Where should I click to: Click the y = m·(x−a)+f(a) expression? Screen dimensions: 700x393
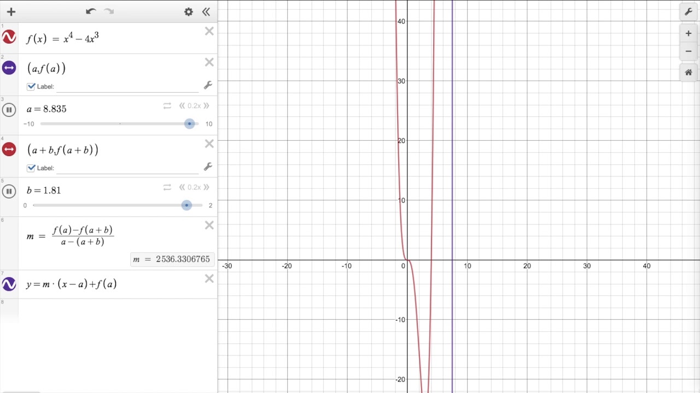coord(71,284)
